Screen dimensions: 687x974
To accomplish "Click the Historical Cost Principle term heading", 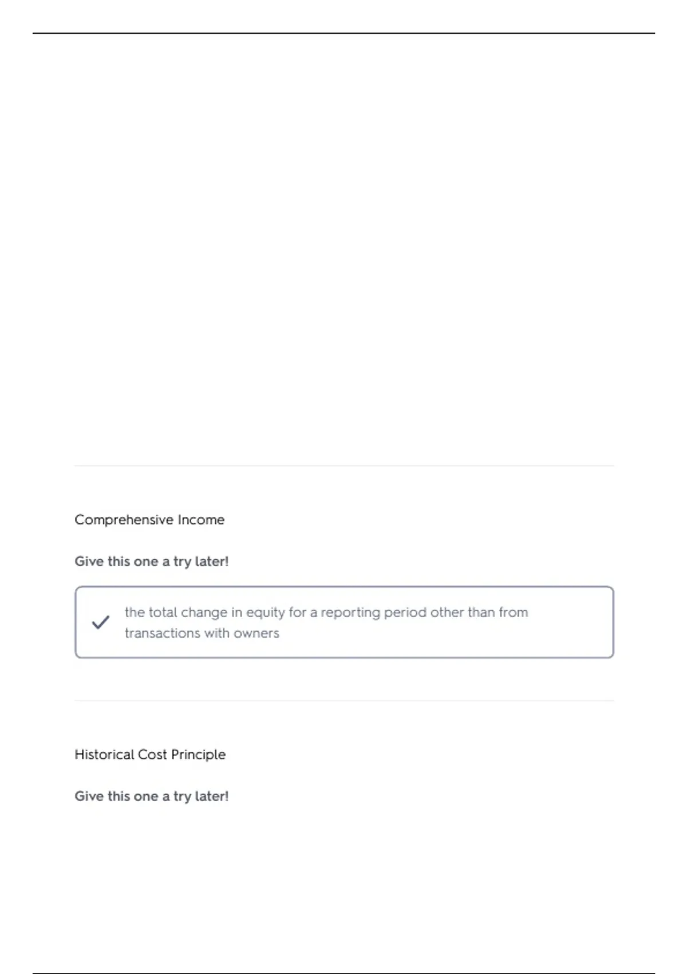I will coord(150,755).
